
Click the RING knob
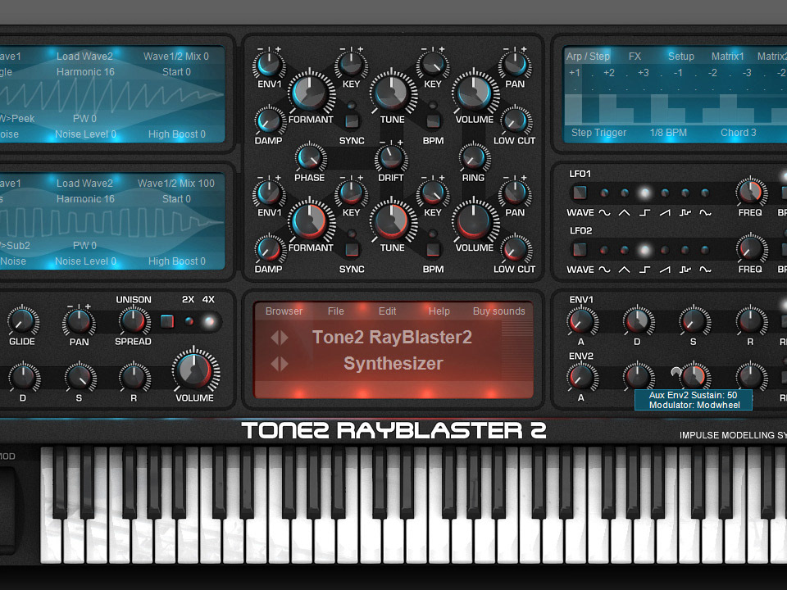pyautogui.click(x=473, y=157)
